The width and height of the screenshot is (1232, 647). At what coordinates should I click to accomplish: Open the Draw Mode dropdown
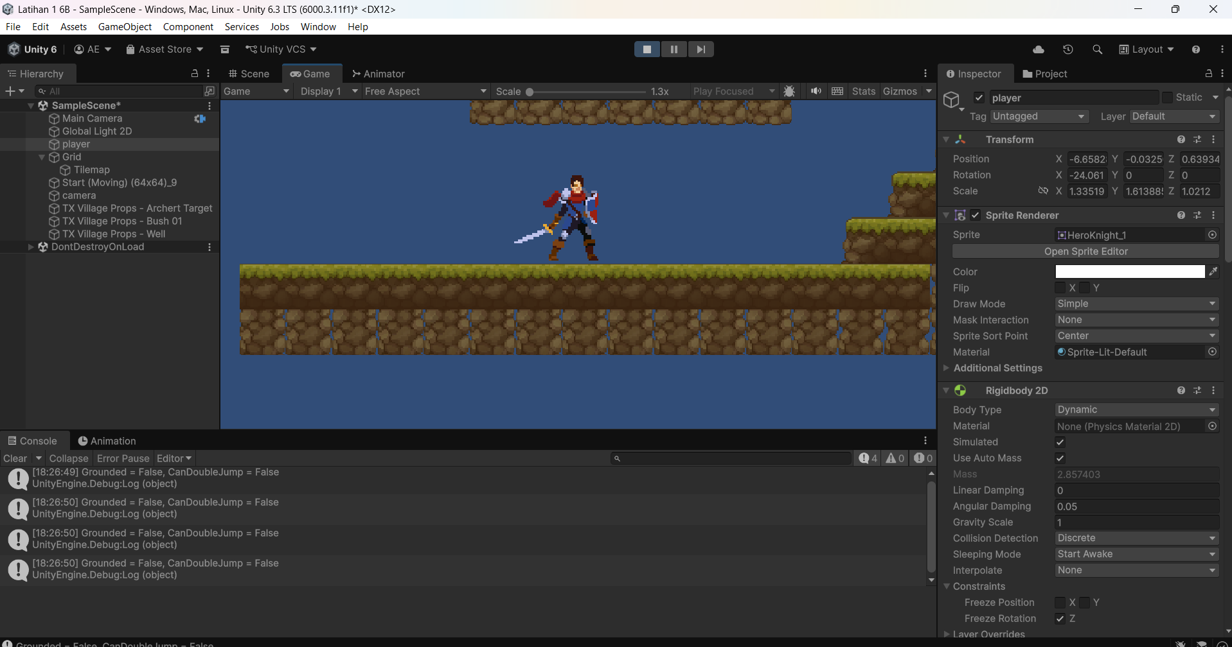1137,304
